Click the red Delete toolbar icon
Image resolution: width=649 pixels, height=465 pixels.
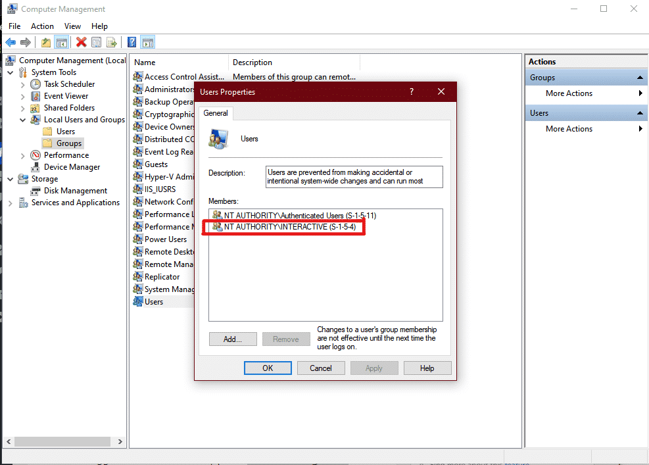click(x=81, y=42)
